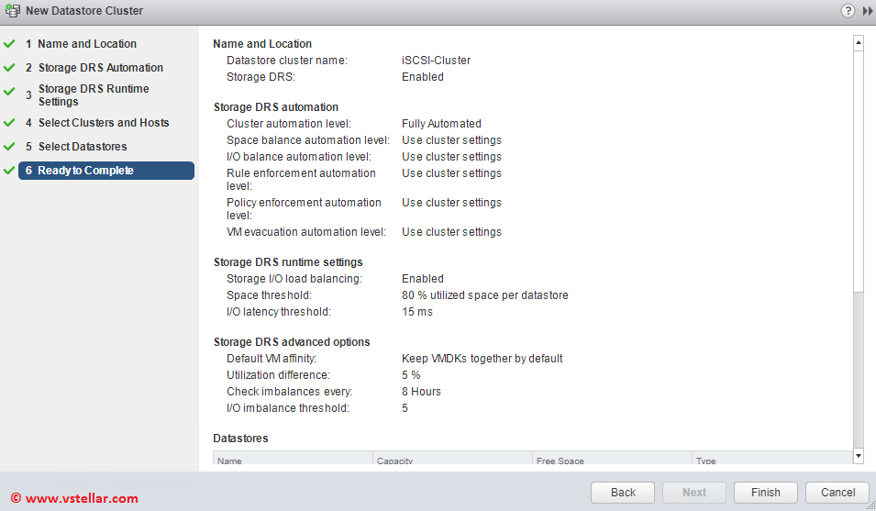Click Finish to create the cluster

pos(765,493)
